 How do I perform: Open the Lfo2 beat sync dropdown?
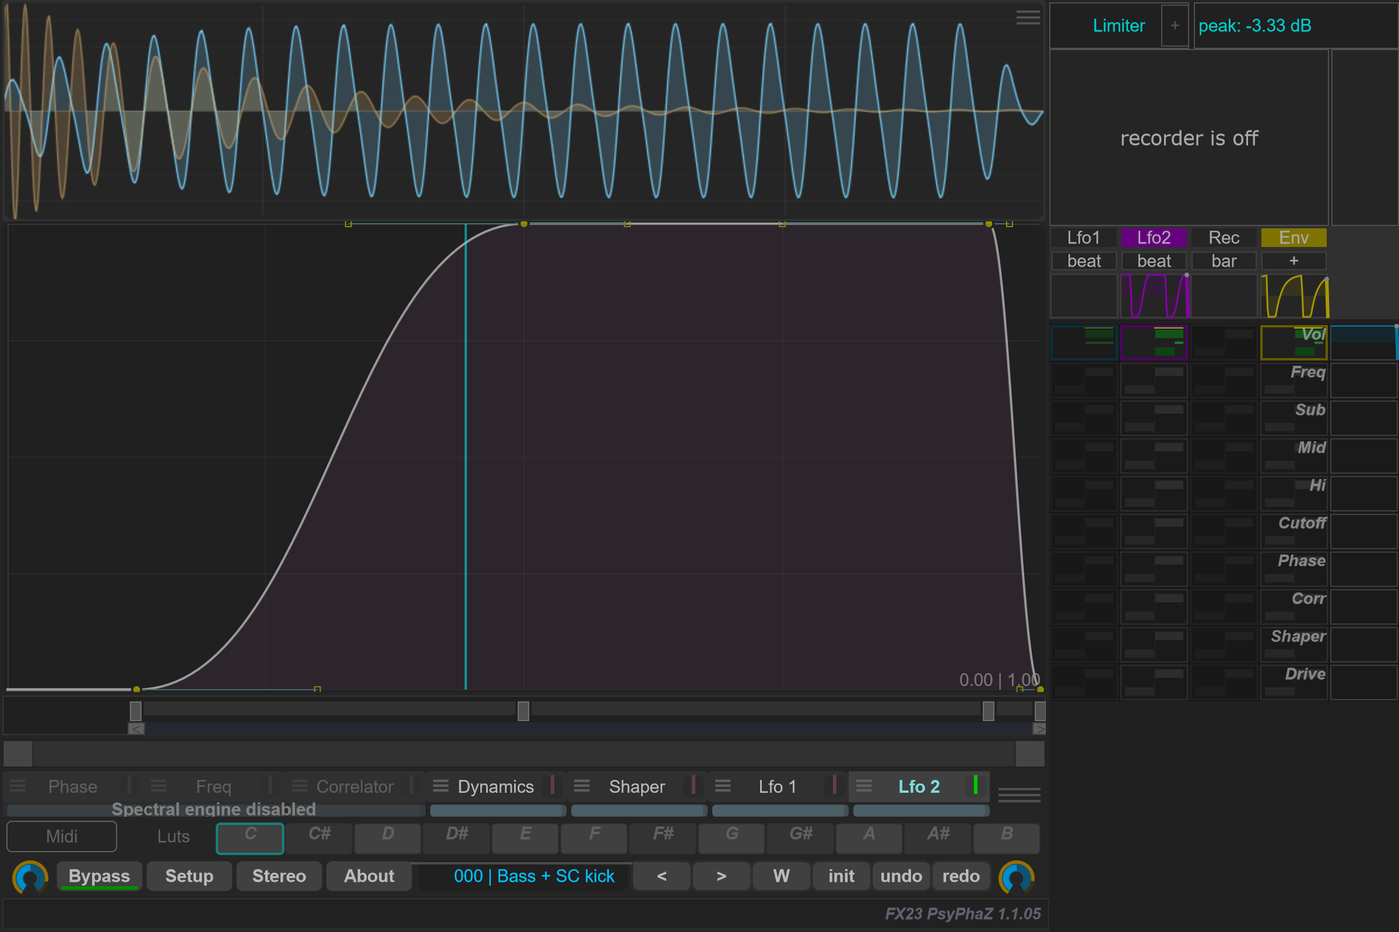pyautogui.click(x=1154, y=261)
